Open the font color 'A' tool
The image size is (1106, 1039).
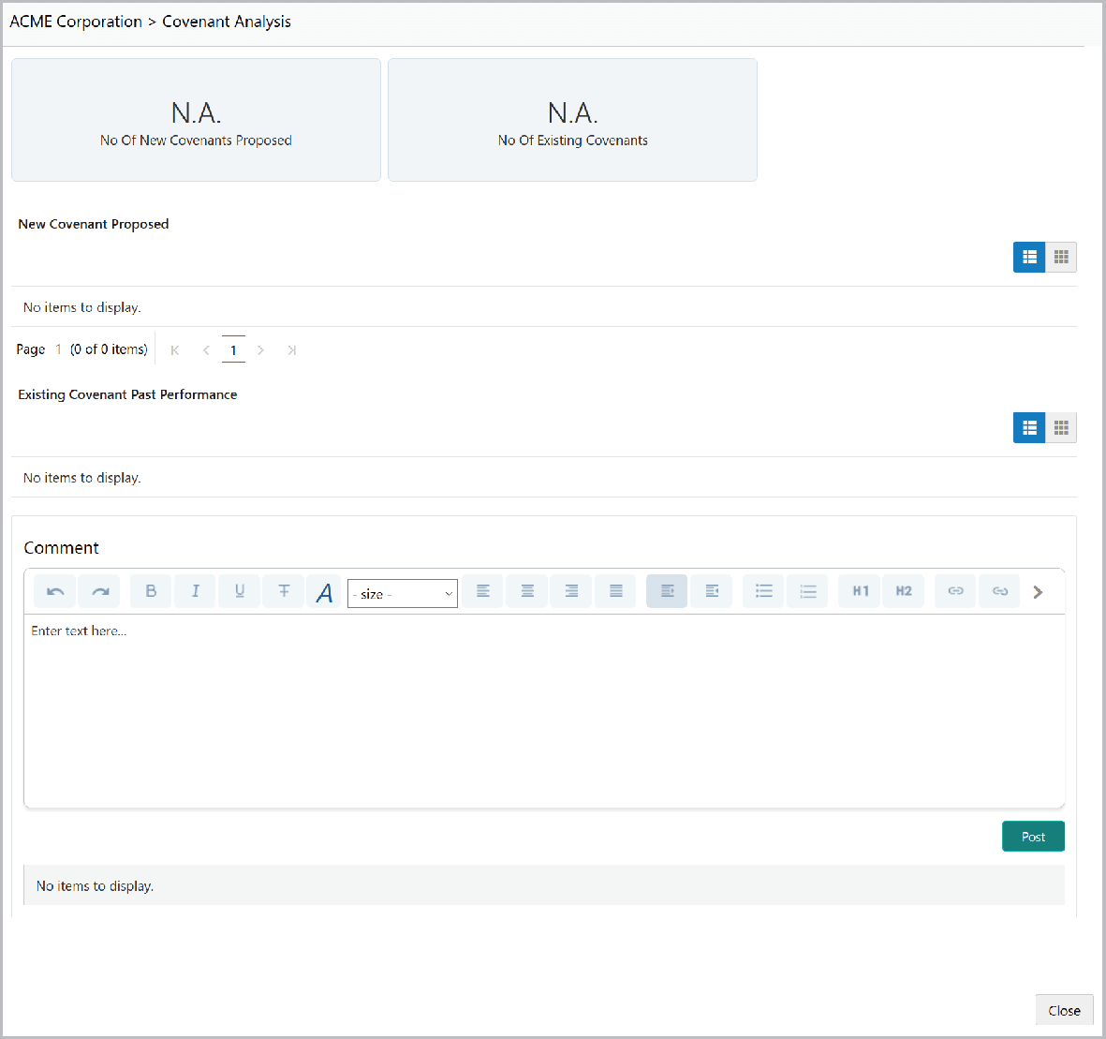pyautogui.click(x=324, y=592)
